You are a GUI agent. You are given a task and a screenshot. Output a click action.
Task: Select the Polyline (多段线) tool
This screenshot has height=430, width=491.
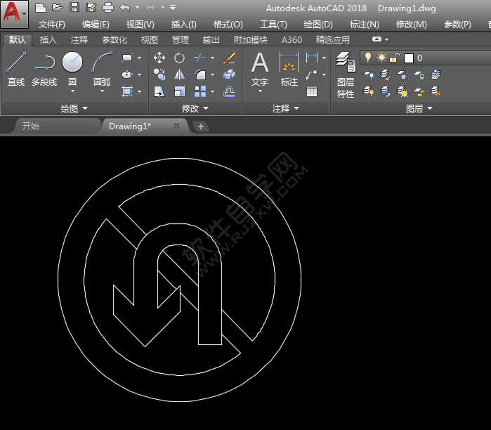(44, 69)
